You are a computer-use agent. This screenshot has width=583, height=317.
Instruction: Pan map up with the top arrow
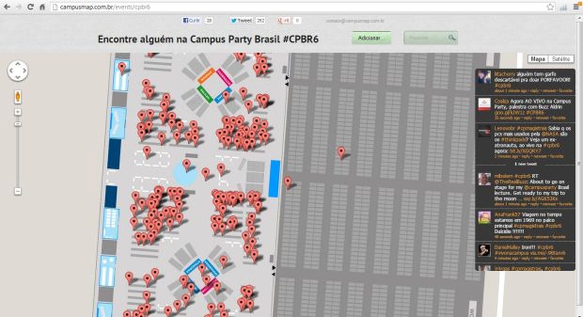click(17, 63)
